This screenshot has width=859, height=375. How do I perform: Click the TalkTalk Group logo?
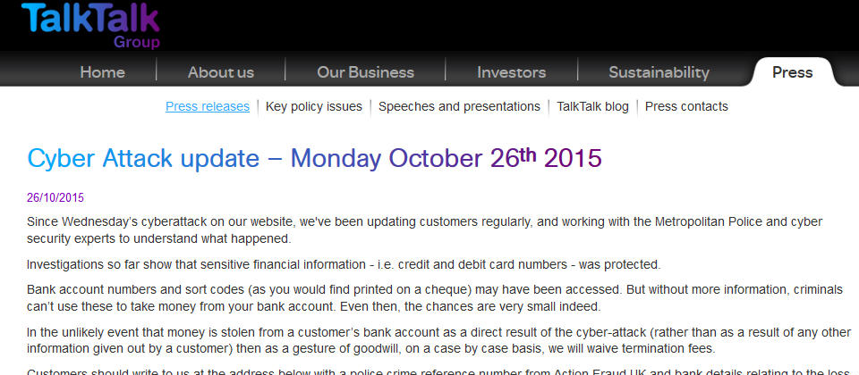click(90, 24)
